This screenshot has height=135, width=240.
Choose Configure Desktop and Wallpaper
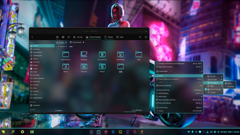[x=179, y=64]
